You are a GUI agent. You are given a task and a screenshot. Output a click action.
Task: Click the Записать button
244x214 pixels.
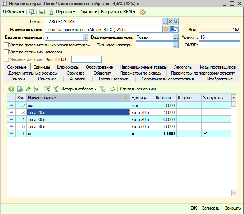click(210, 208)
